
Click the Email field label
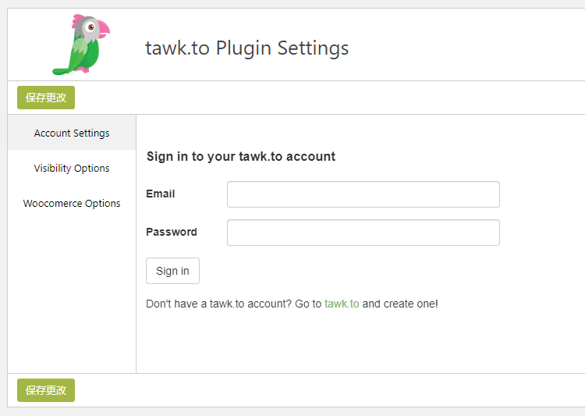click(161, 194)
